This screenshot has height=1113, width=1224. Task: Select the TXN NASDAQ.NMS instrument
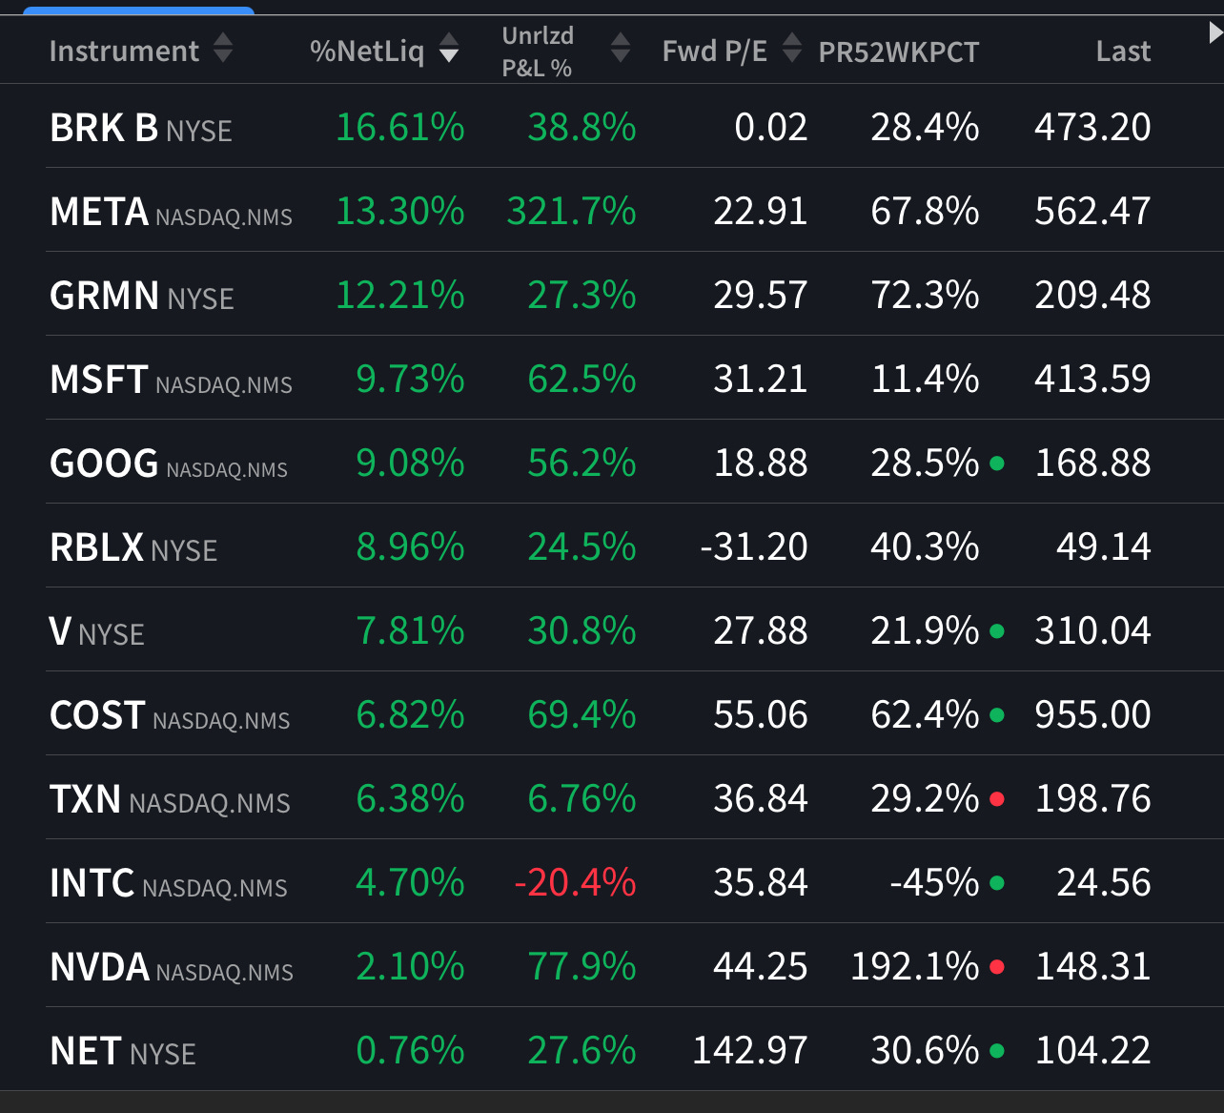tap(170, 799)
